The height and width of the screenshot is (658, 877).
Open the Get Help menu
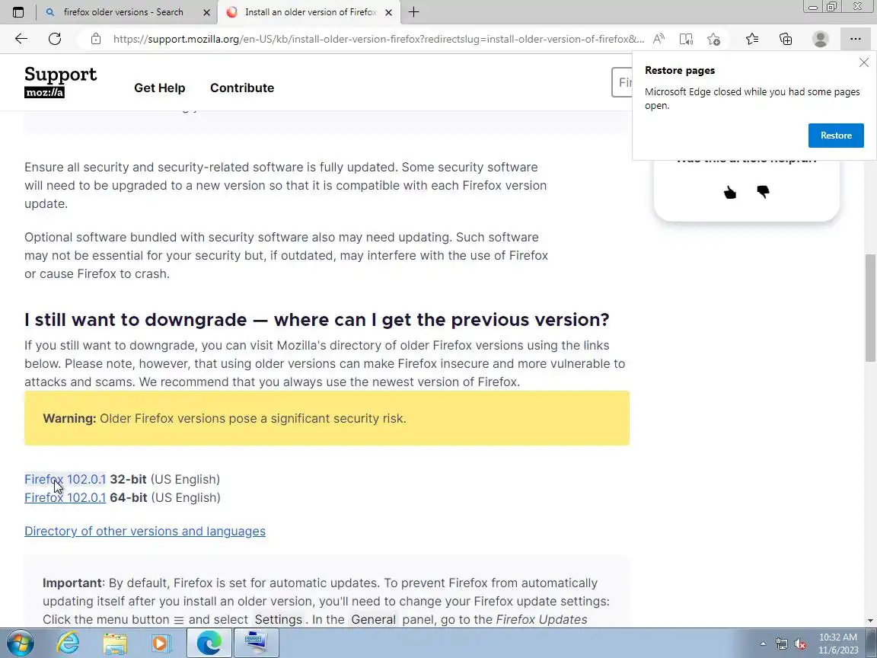click(159, 88)
